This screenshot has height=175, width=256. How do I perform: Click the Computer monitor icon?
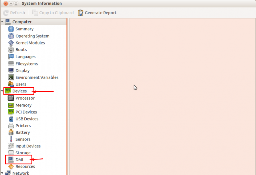pos(8,22)
